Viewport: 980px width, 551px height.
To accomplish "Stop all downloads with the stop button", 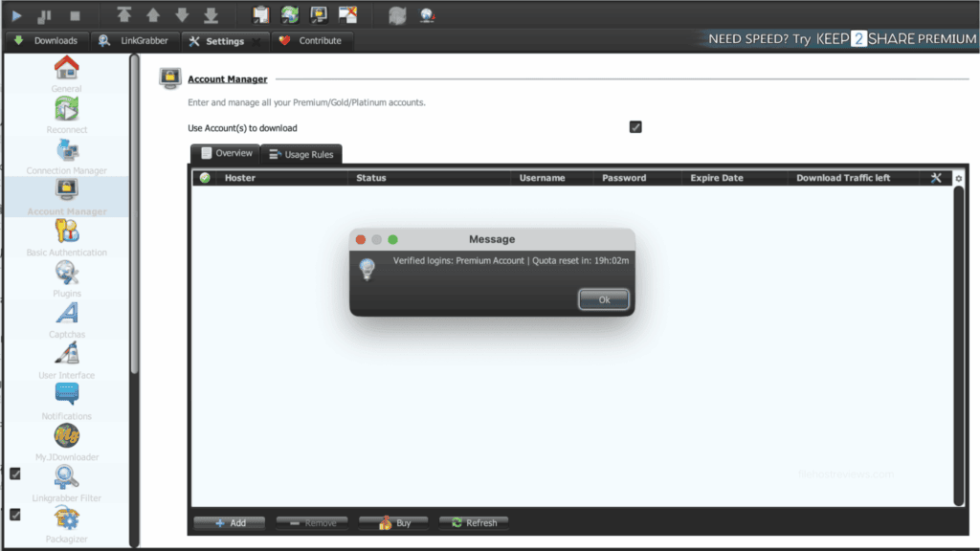I will (x=75, y=15).
